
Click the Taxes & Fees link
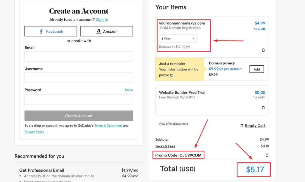pyautogui.click(x=165, y=146)
